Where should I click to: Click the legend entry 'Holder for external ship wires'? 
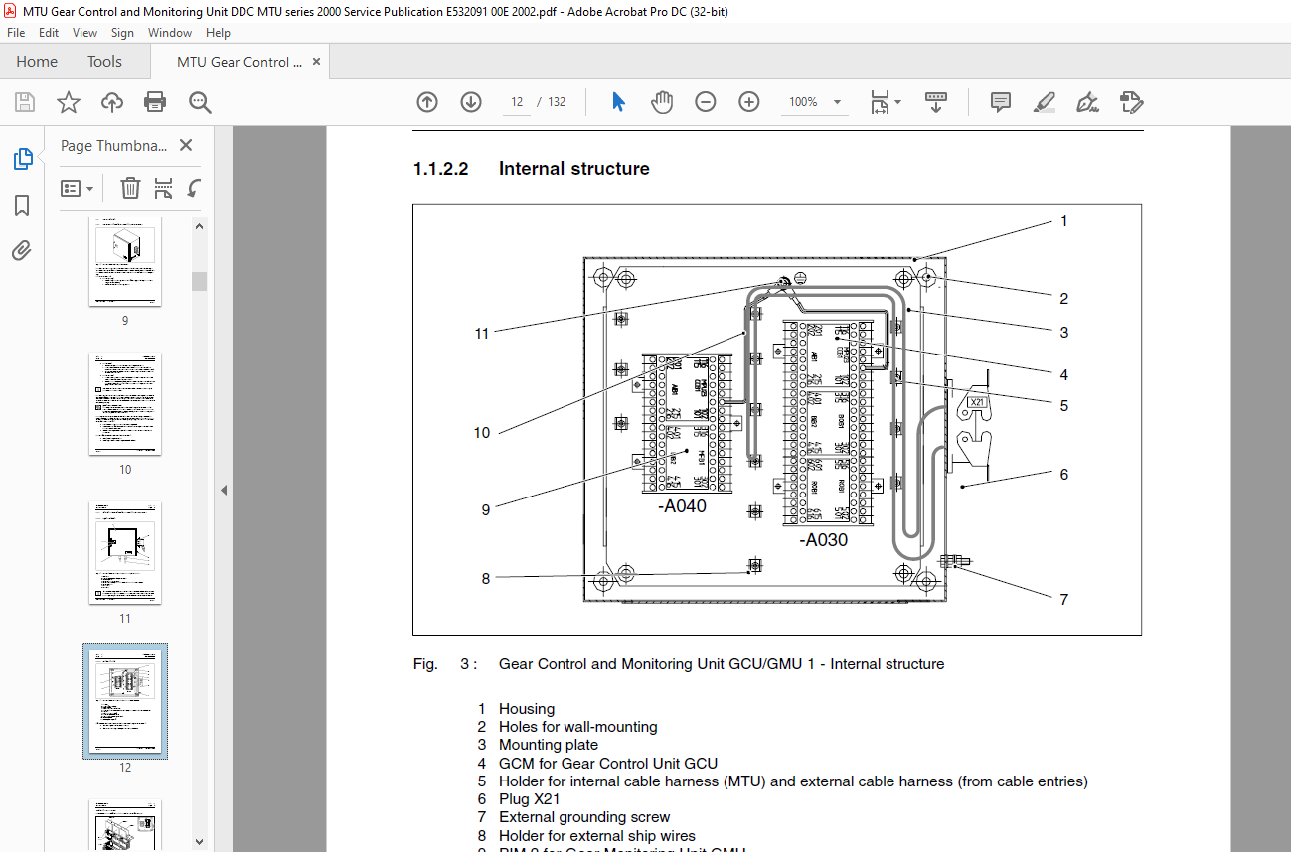pyautogui.click(x=597, y=836)
